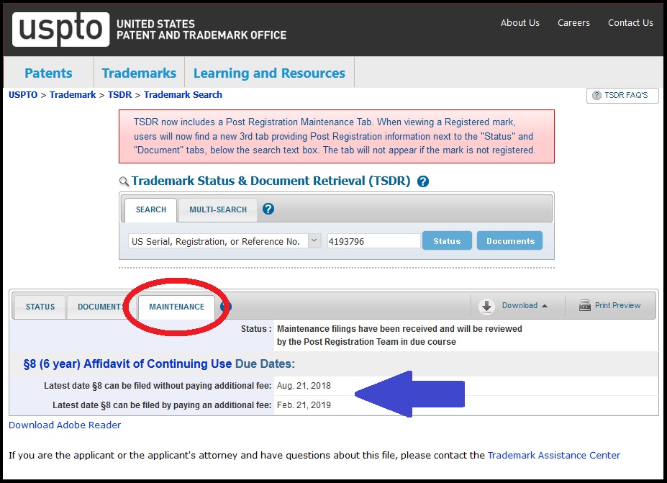Click the Trademark breadcrumb link
667x483 pixels.
tap(73, 95)
